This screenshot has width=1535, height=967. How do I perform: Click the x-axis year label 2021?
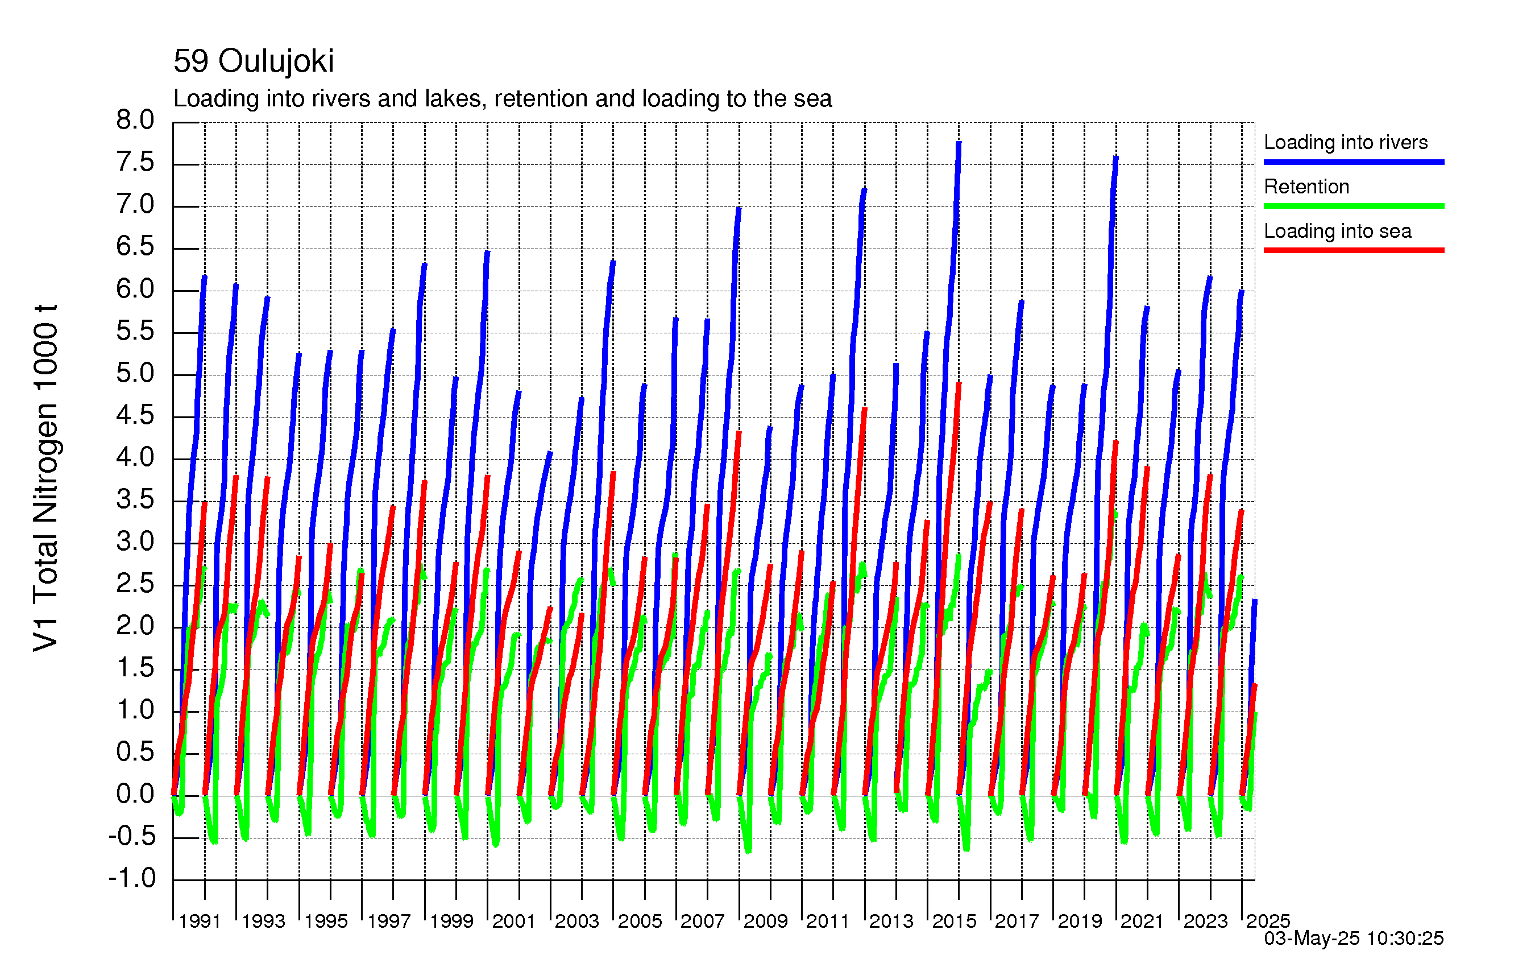(x=1142, y=921)
